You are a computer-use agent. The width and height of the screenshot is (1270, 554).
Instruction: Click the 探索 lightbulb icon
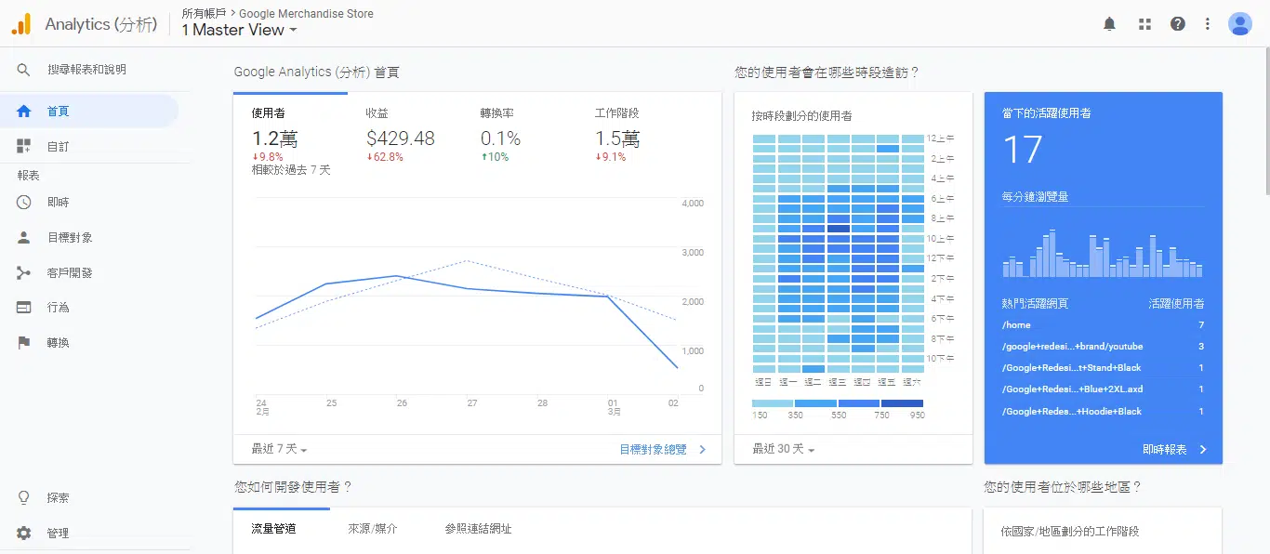click(24, 497)
